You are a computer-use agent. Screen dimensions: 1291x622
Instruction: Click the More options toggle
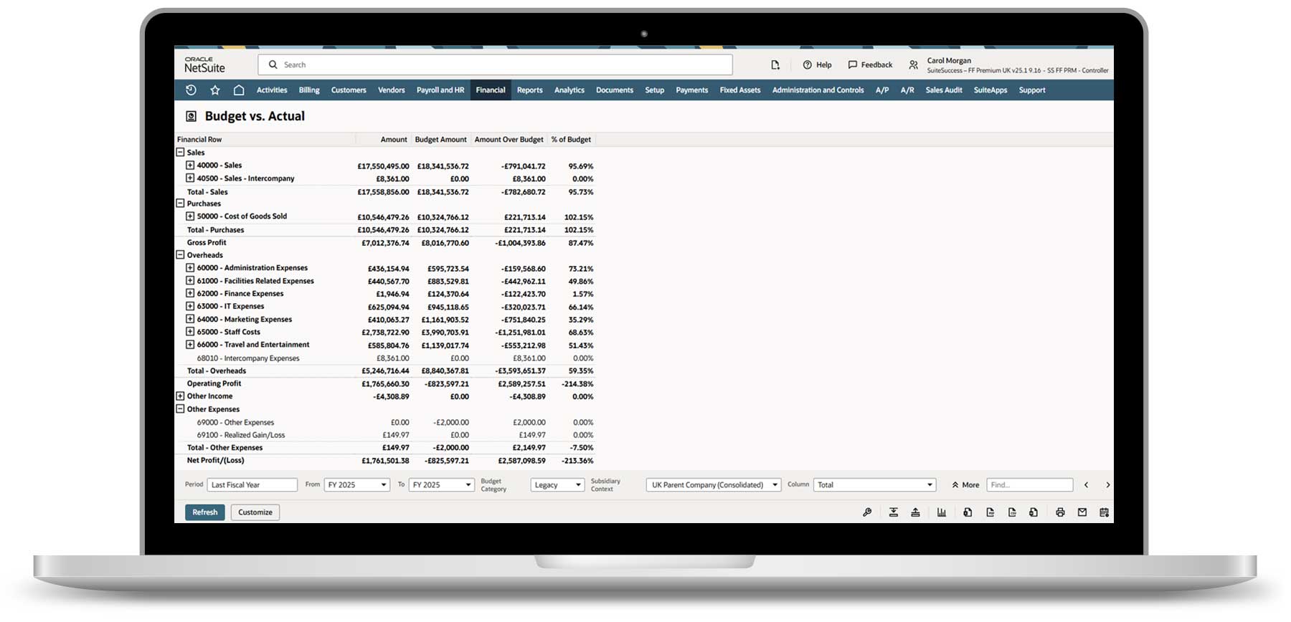click(965, 485)
